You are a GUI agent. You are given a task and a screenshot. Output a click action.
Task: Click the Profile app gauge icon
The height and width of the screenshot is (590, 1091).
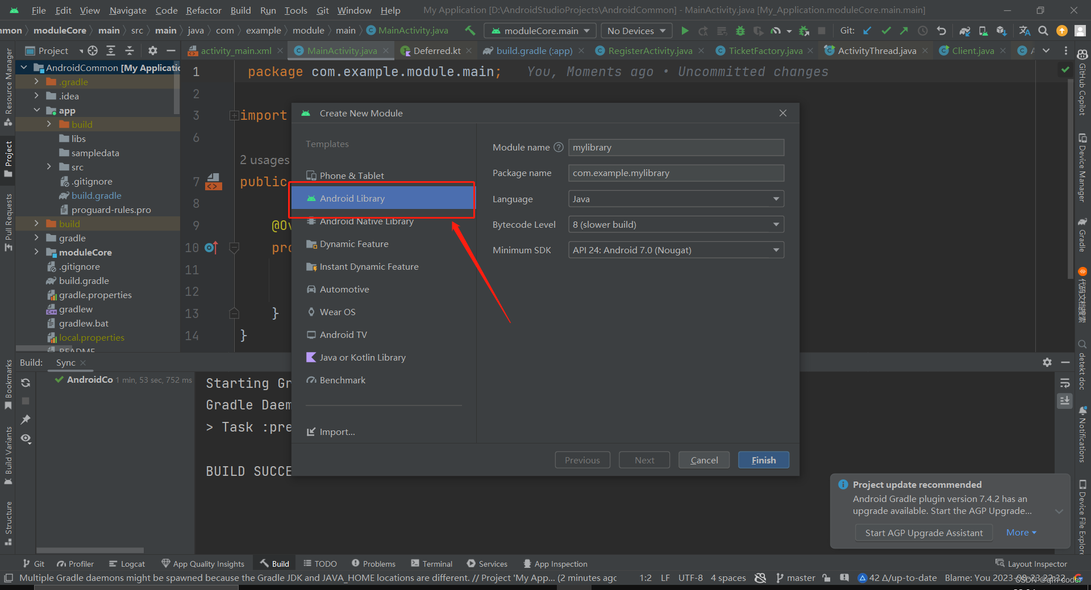pos(776,31)
